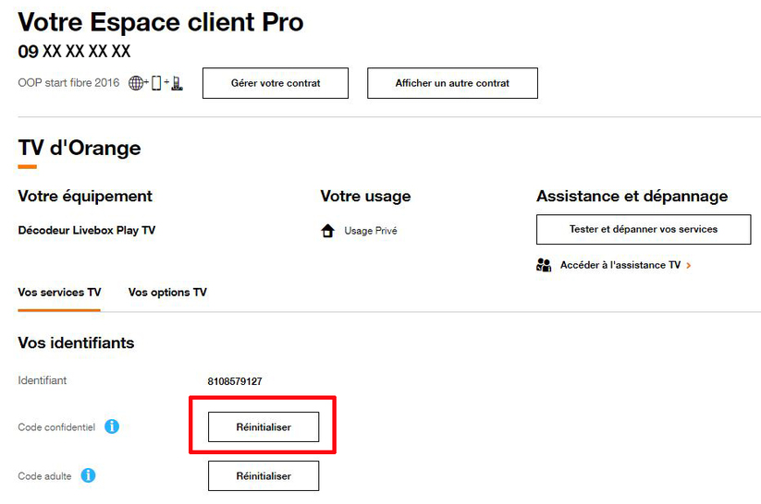Click the Code adulte info icon
This screenshot has width=761, height=504.
click(x=88, y=475)
